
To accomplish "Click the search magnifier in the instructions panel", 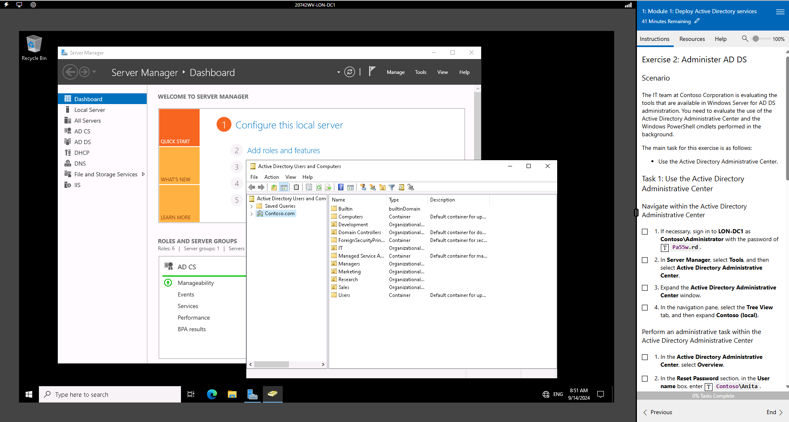I will [745, 38].
